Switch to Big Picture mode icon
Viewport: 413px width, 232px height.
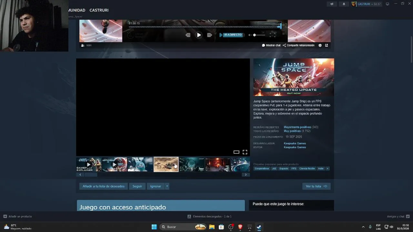point(388,4)
